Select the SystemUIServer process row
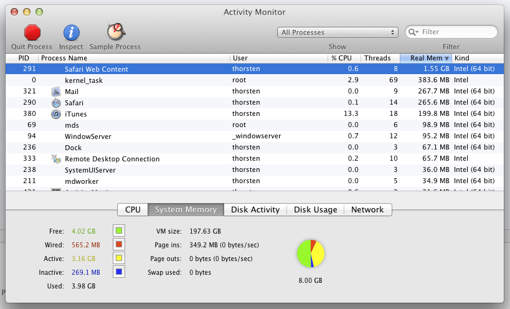This screenshot has width=510, height=309. click(255, 170)
